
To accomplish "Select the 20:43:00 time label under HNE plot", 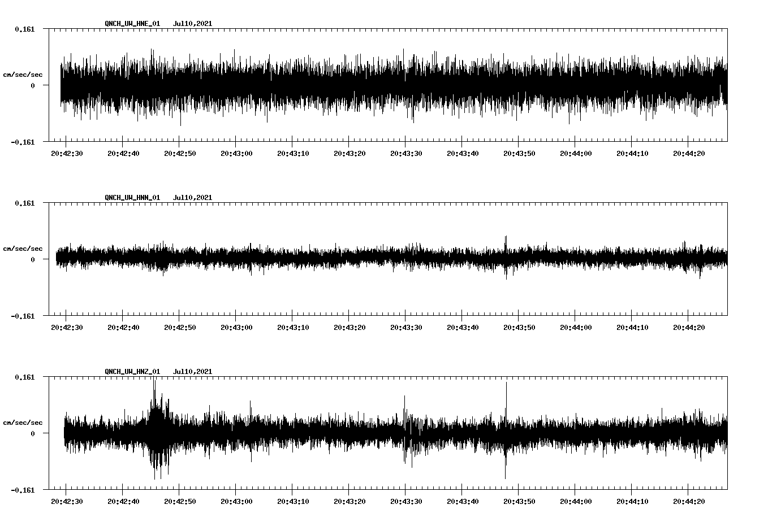I will [236, 153].
